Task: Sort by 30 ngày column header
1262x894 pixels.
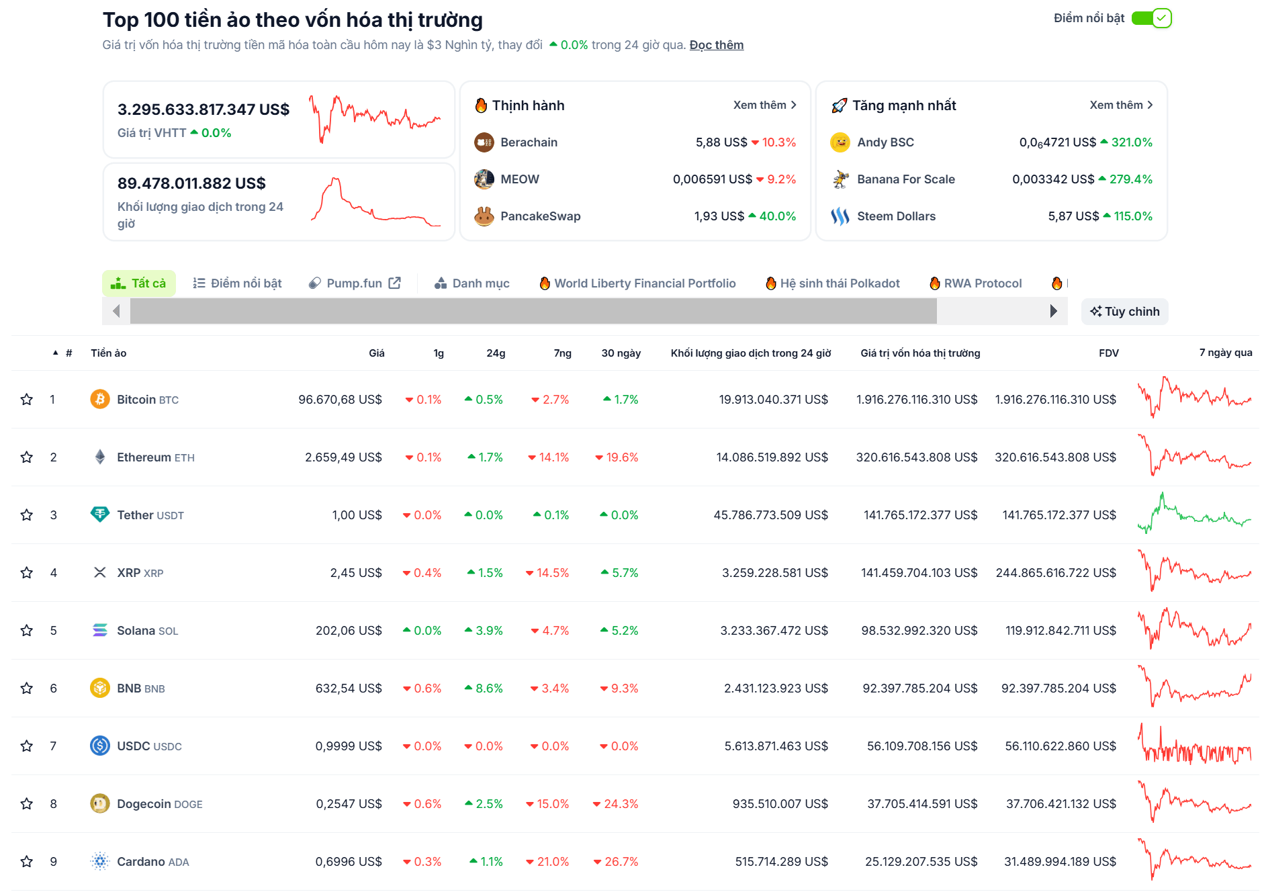Action: click(x=621, y=353)
